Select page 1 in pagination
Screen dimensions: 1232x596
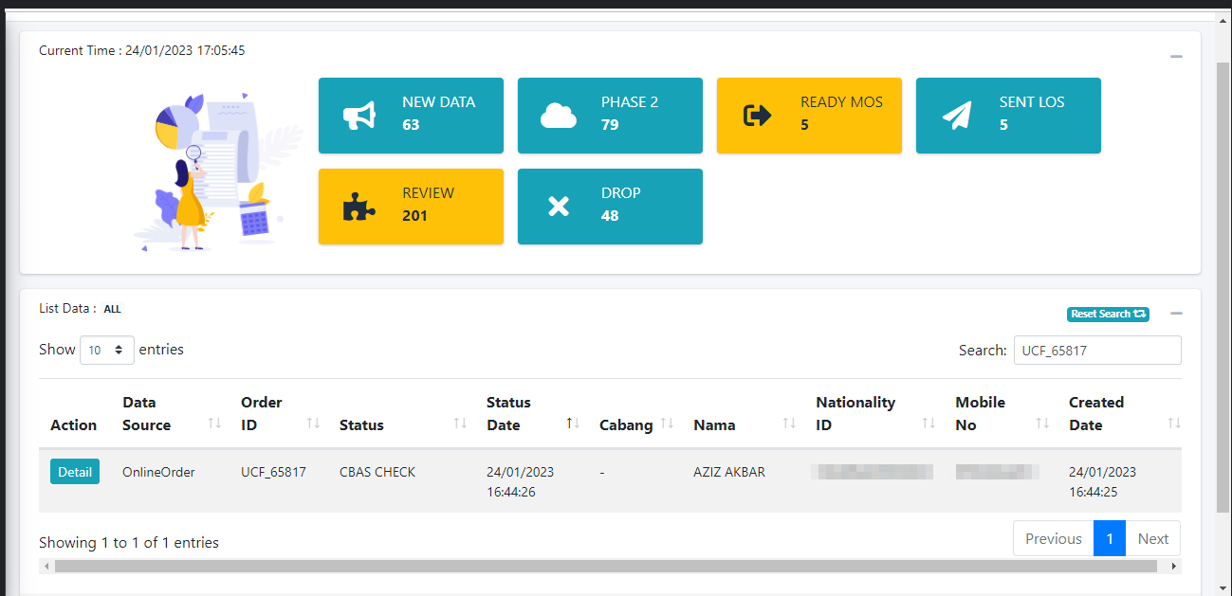tap(1110, 538)
